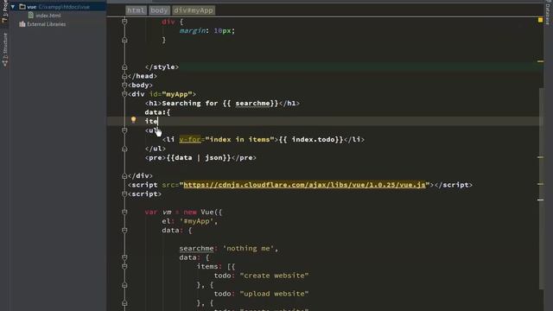Collapse the div id myApp block
553x311 pixels.
coord(124,94)
